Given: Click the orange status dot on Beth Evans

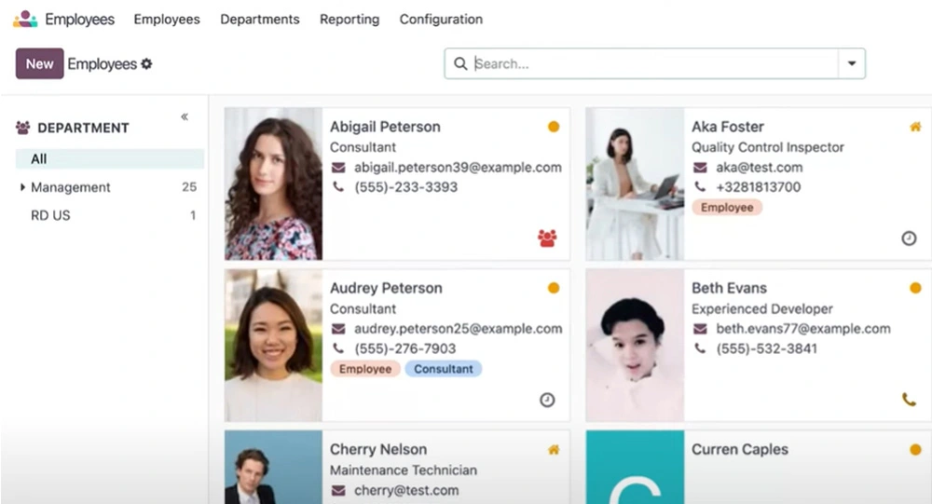Looking at the screenshot, I should pos(914,288).
